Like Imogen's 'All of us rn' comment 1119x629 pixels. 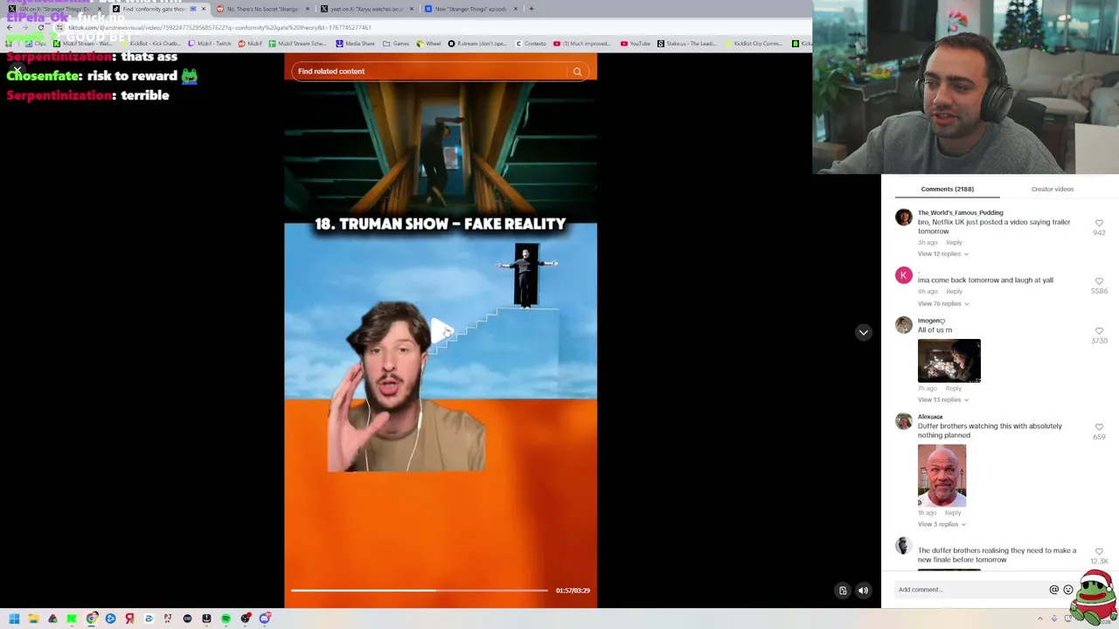1099,331
